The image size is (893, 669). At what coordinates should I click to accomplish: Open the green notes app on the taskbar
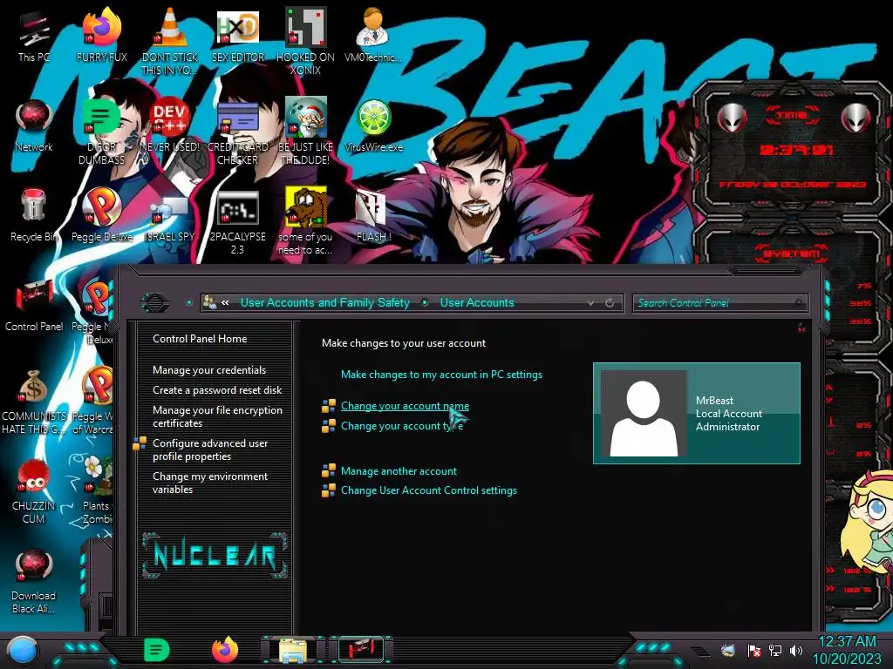157,650
